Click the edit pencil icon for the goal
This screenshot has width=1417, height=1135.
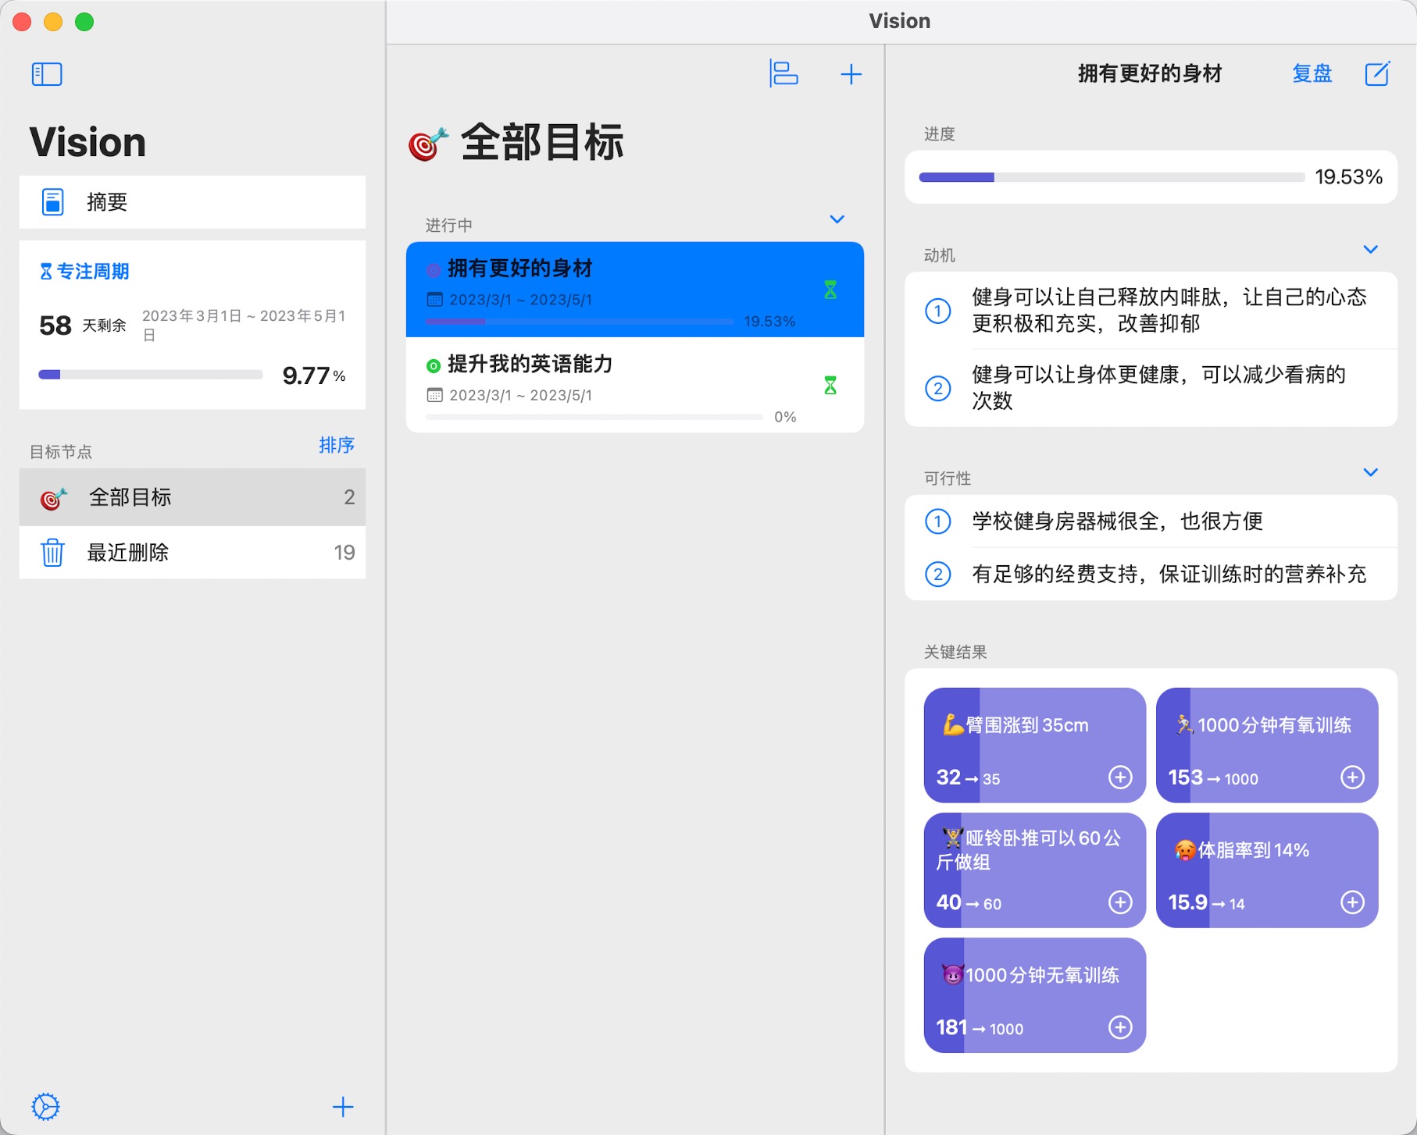pyautogui.click(x=1376, y=74)
